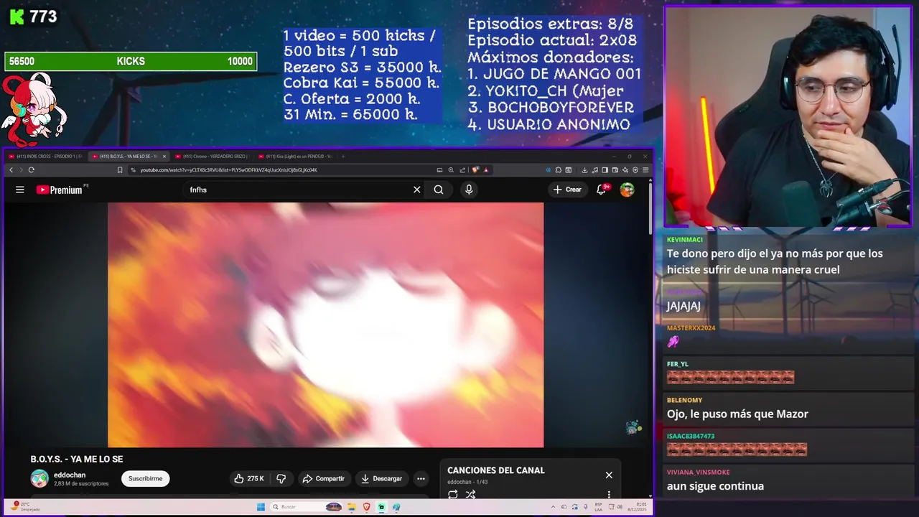Open playlist three-dot options menu
Image resolution: width=919 pixels, height=517 pixels.
(609, 494)
